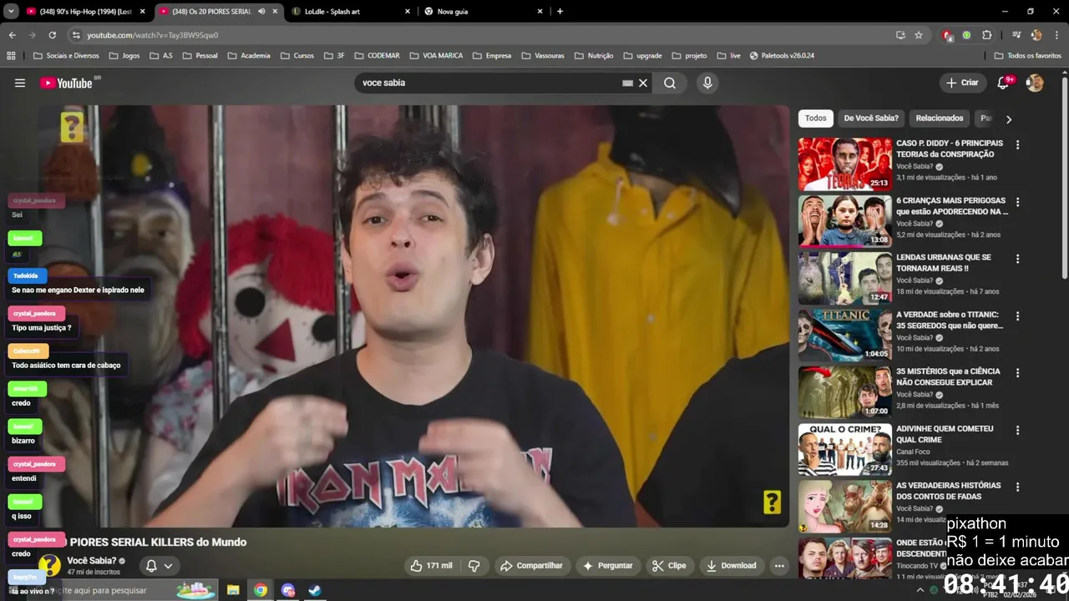This screenshot has width=1069, height=601.
Task: Open Jogos bookmark folder
Action: coord(124,56)
